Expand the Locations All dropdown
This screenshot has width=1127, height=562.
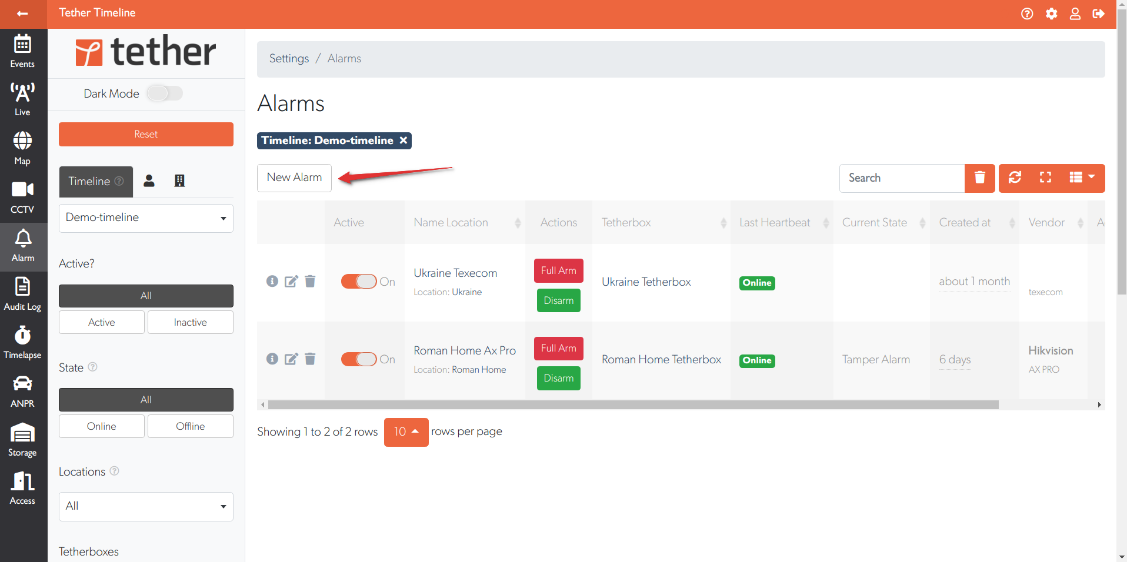(x=146, y=506)
